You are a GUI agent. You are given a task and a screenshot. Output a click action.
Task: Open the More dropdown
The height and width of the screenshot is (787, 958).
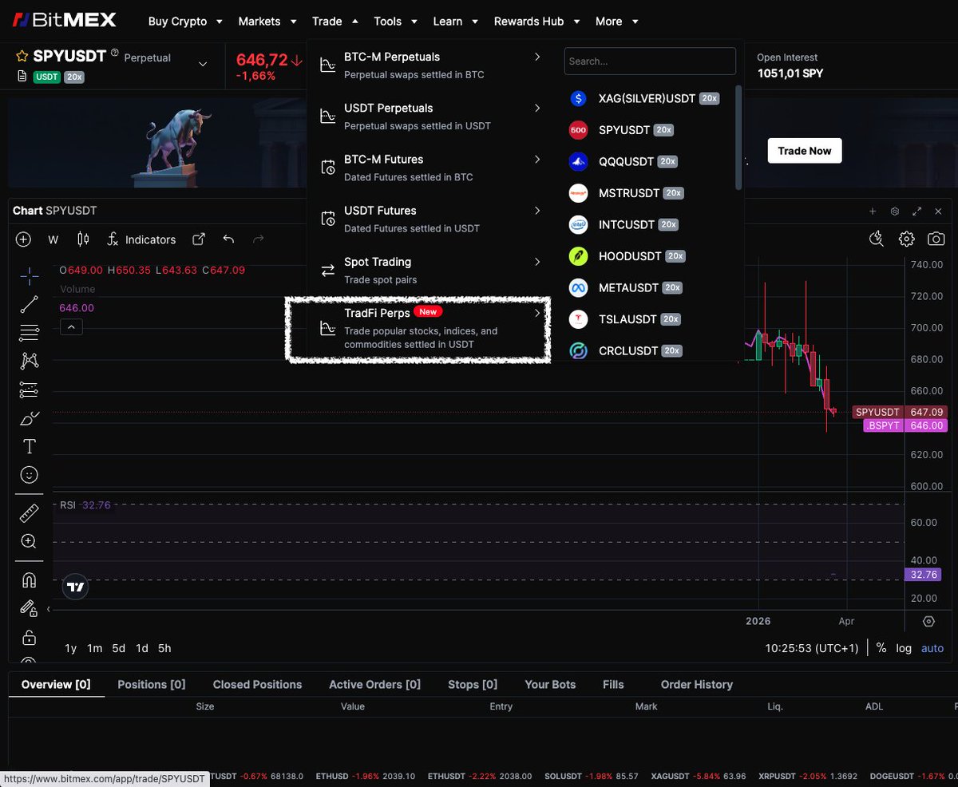coord(617,22)
